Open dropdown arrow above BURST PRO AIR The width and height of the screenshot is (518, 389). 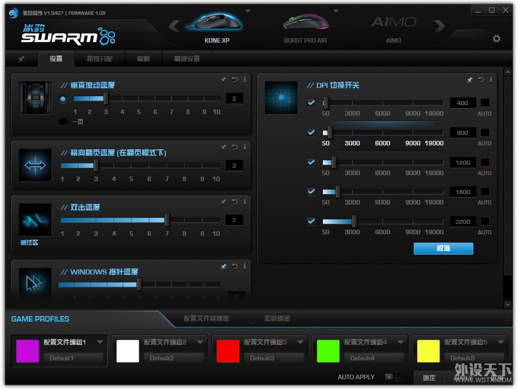coord(336,11)
